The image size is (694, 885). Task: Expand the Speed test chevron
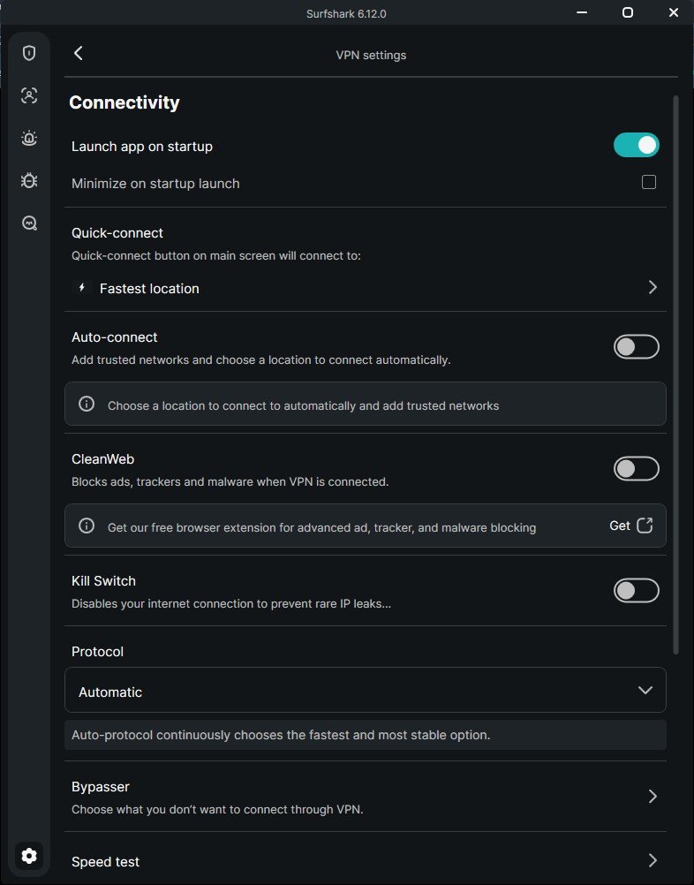653,860
